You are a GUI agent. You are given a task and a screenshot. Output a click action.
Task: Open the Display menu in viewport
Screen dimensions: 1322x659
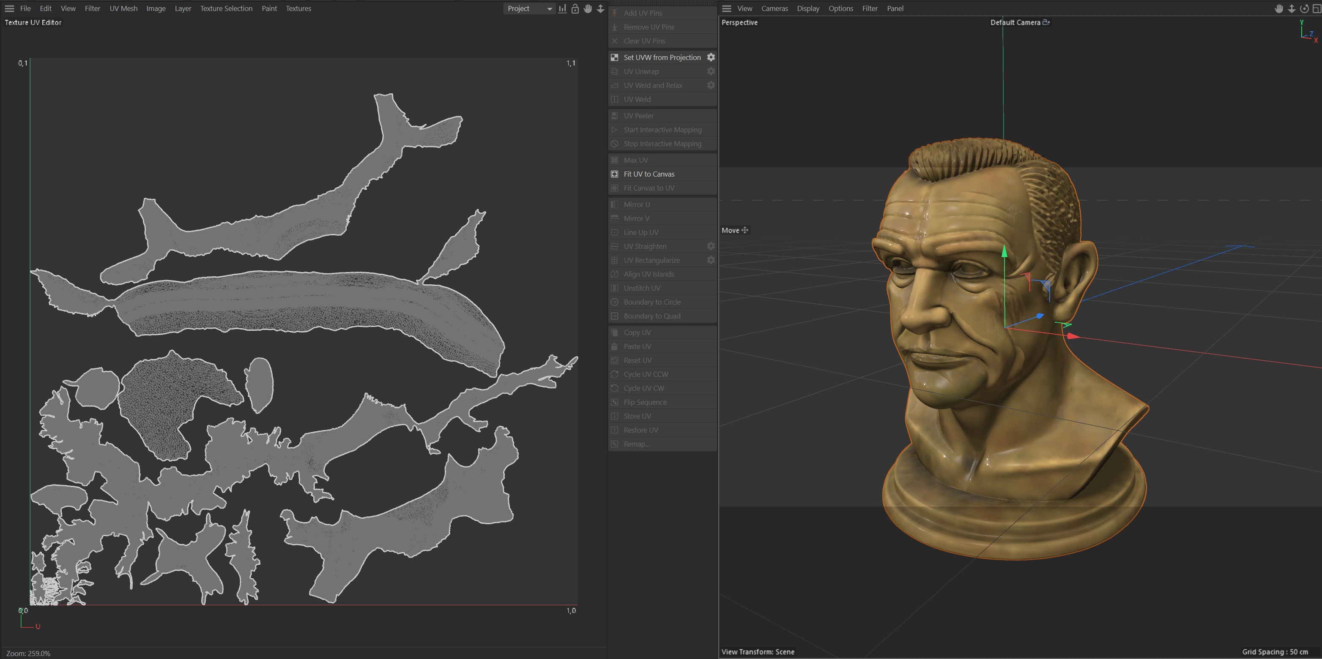tap(808, 9)
